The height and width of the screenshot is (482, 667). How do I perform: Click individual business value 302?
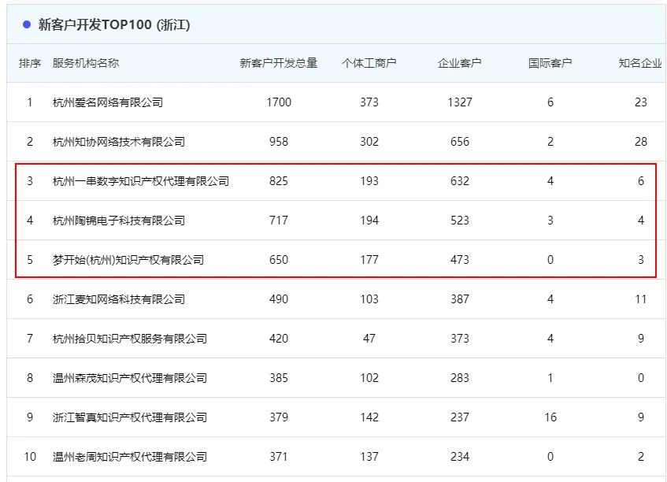369,142
